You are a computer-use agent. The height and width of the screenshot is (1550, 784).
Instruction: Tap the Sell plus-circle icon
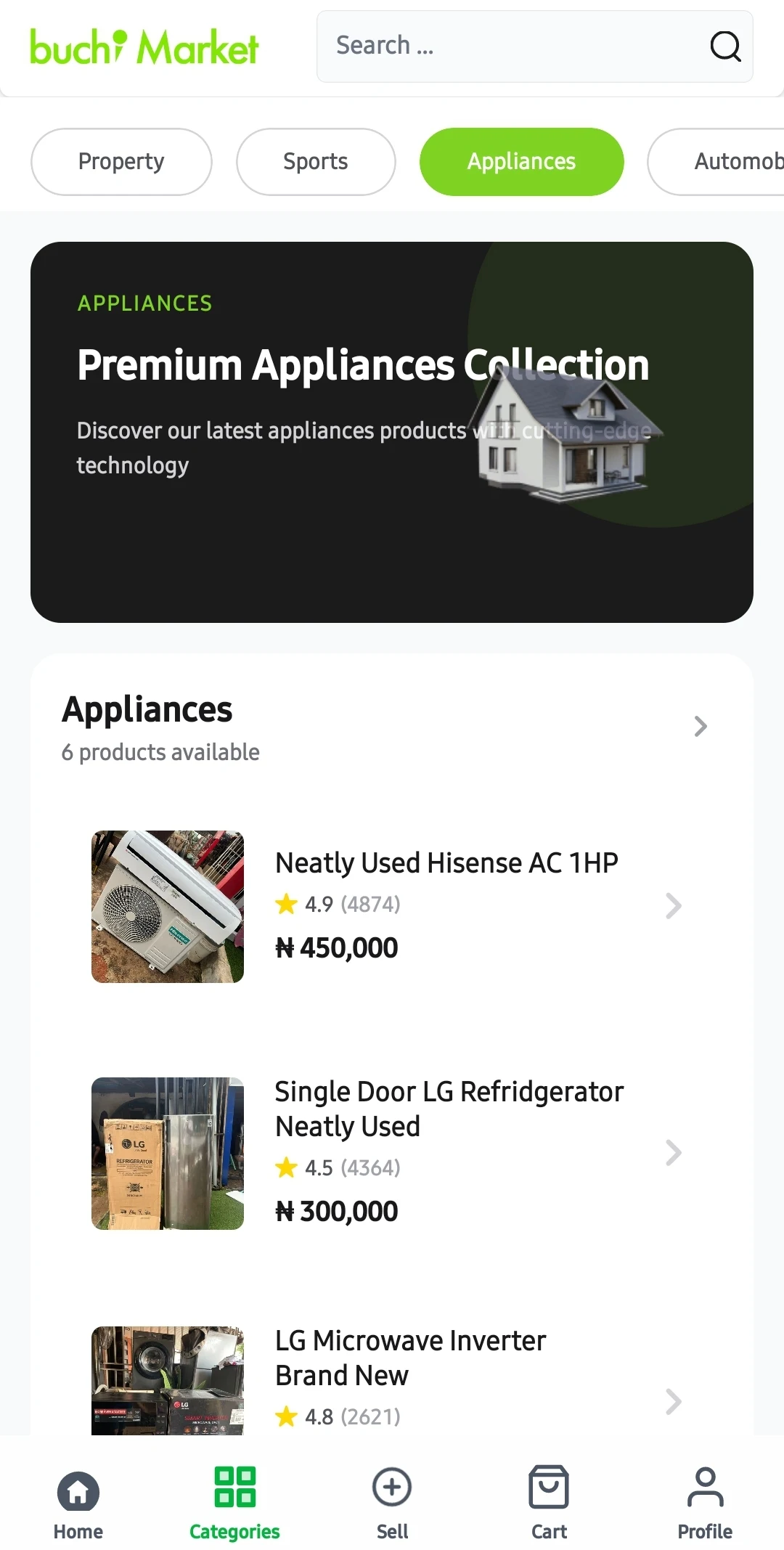click(392, 1487)
